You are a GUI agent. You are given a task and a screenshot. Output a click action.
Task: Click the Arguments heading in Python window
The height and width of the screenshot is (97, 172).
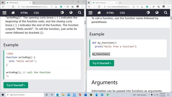tap(105, 82)
